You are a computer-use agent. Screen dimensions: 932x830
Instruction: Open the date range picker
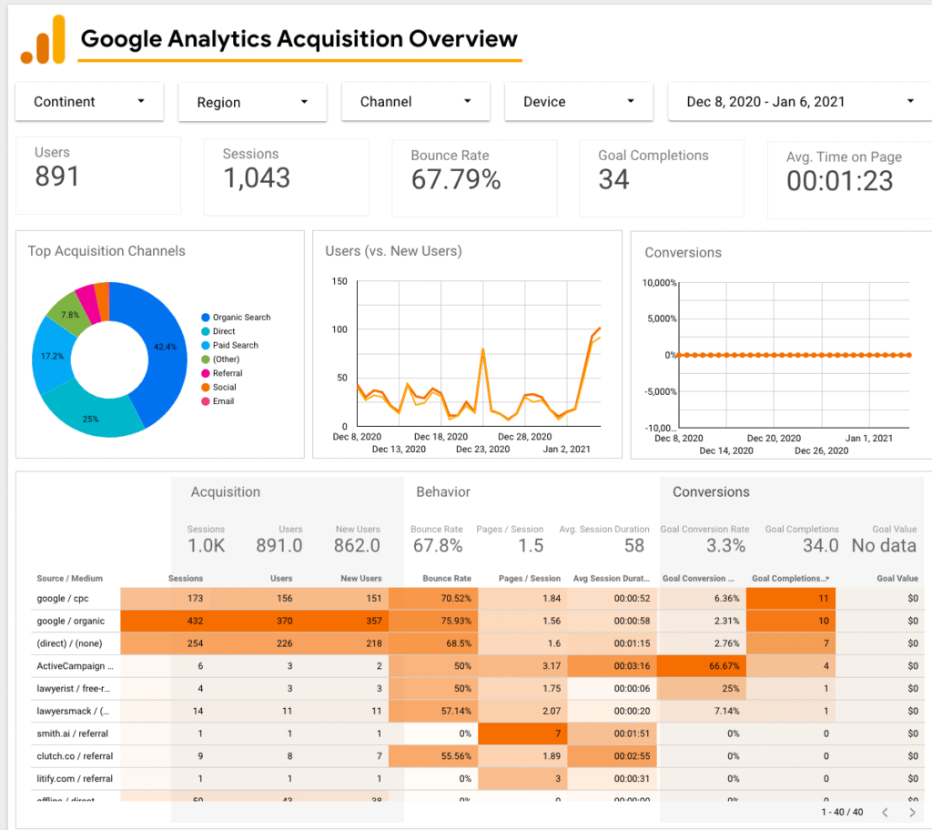[799, 102]
